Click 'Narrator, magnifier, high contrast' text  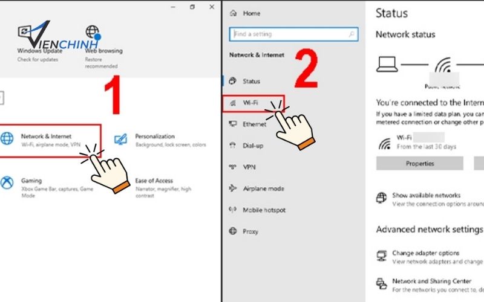(x=163, y=192)
